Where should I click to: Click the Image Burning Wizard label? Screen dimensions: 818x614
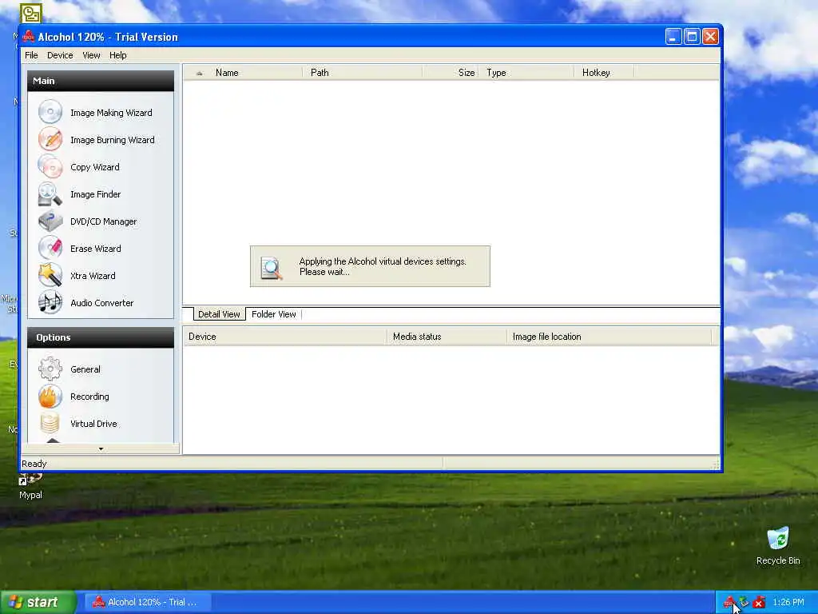click(x=112, y=140)
